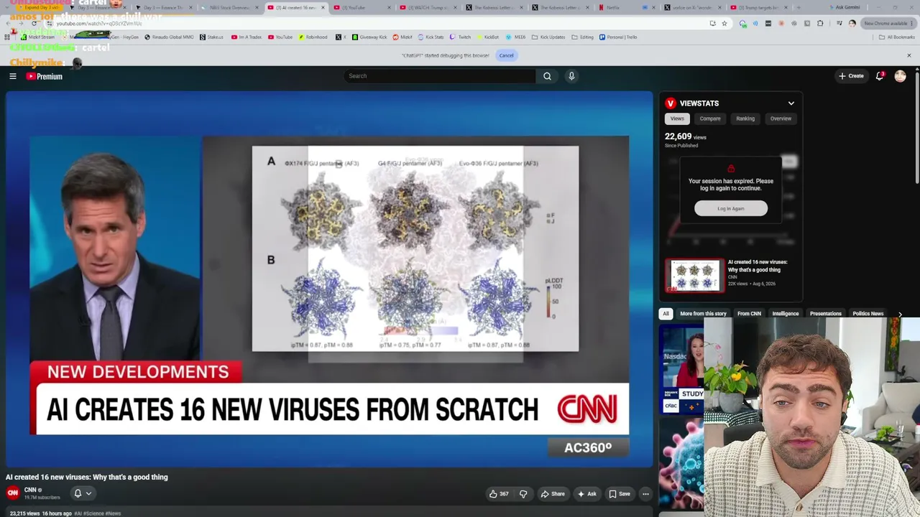Open the KickBot bookmark
This screenshot has height=517, width=920.
pos(487,37)
